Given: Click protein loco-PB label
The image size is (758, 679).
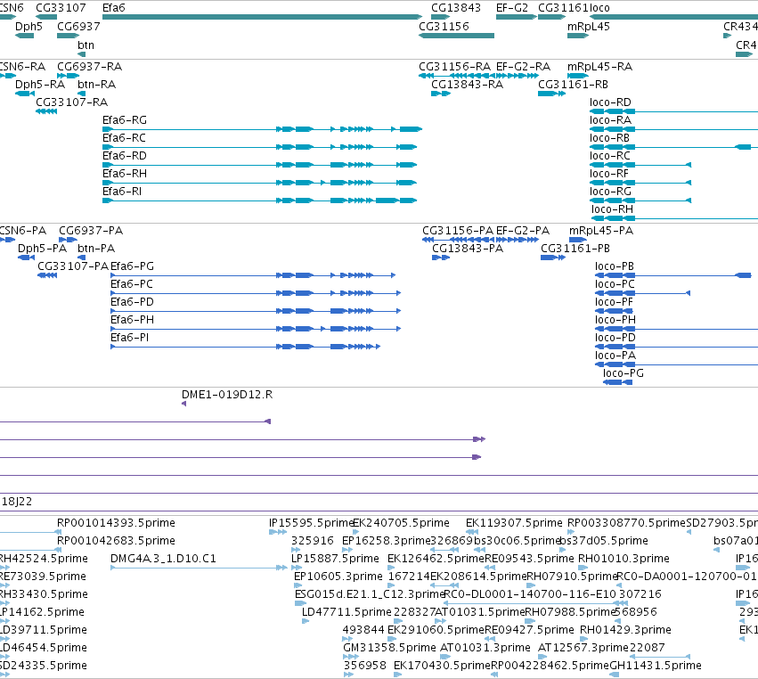Looking at the screenshot, I should coord(614,266).
